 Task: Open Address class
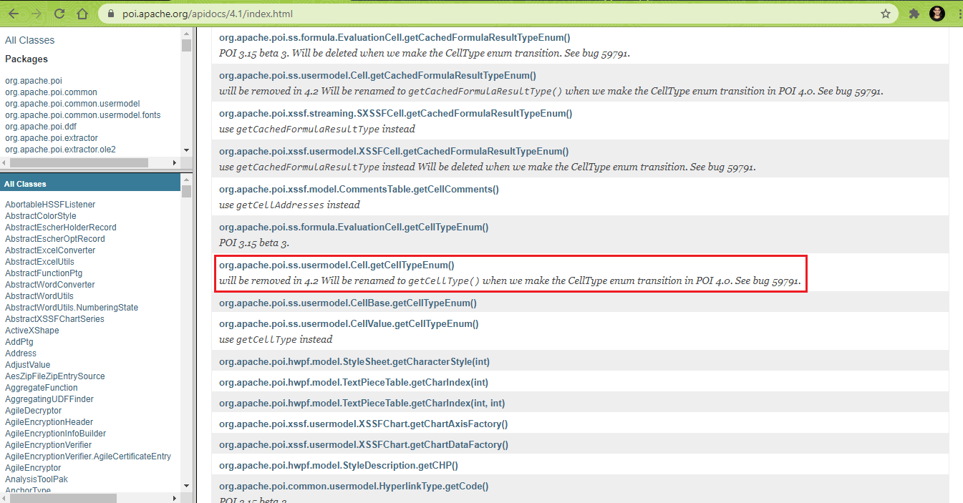point(21,353)
